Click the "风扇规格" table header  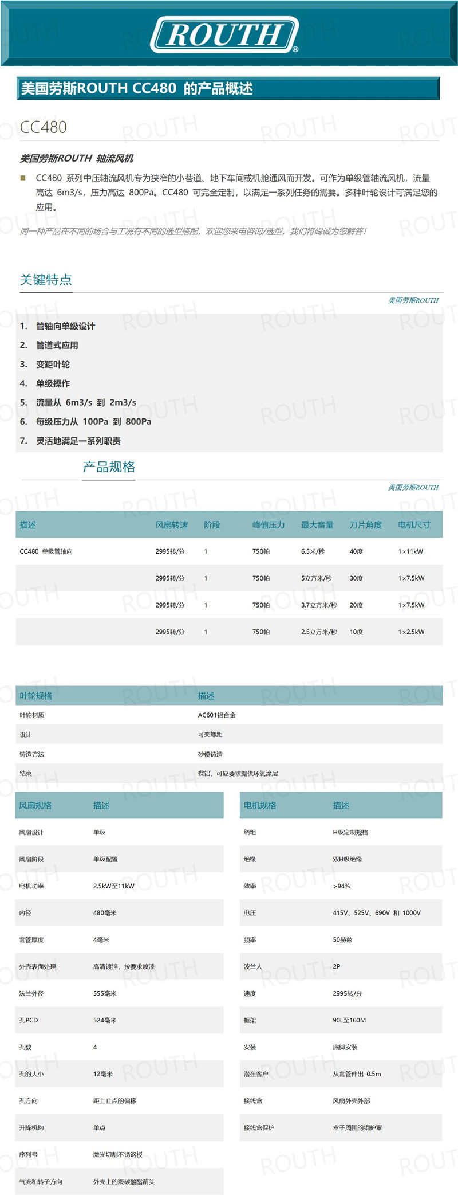(x=35, y=805)
